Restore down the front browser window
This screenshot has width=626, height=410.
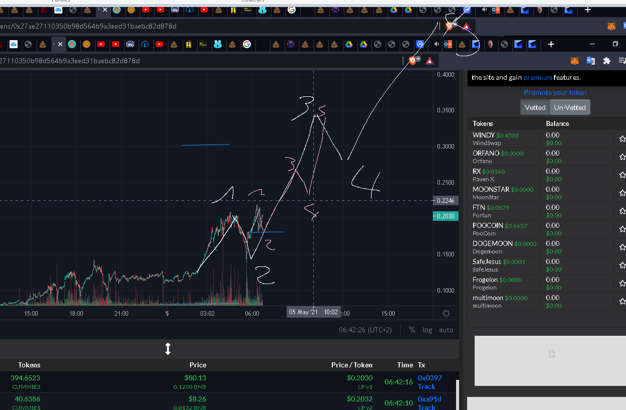(615, 44)
